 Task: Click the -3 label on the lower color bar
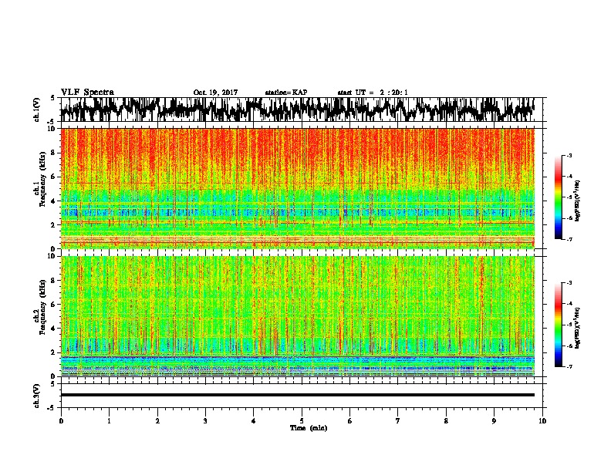[569, 283]
